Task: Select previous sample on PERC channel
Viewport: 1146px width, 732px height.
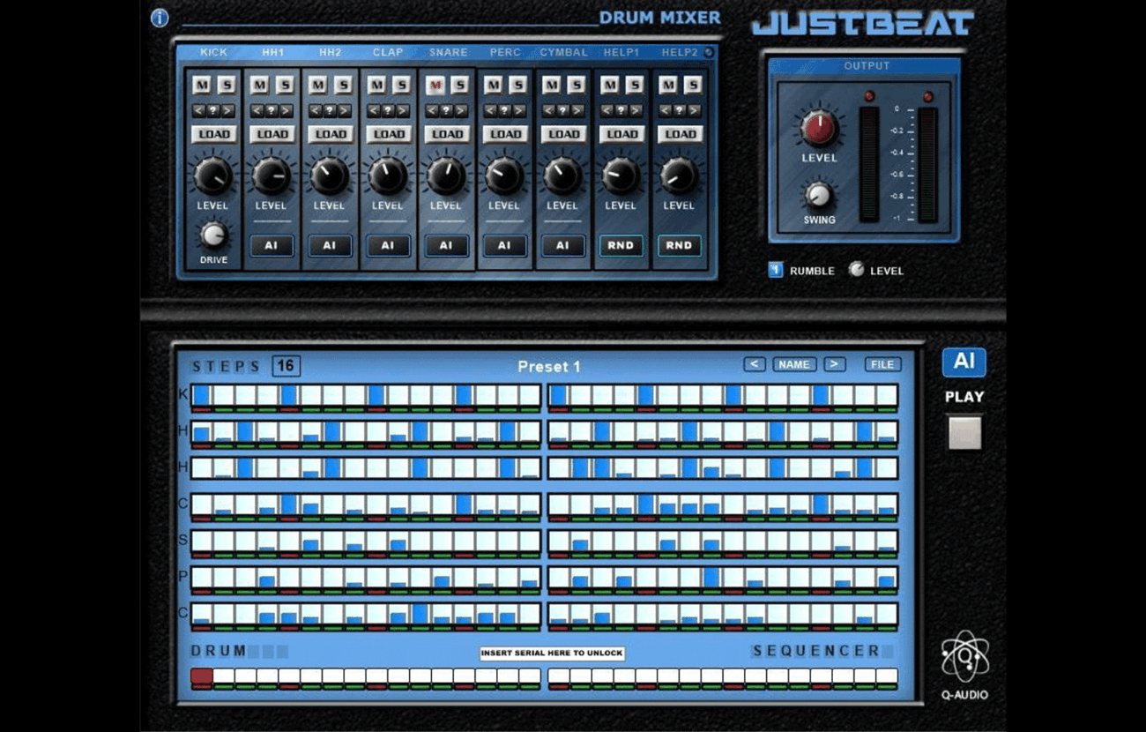Action: pos(491,111)
